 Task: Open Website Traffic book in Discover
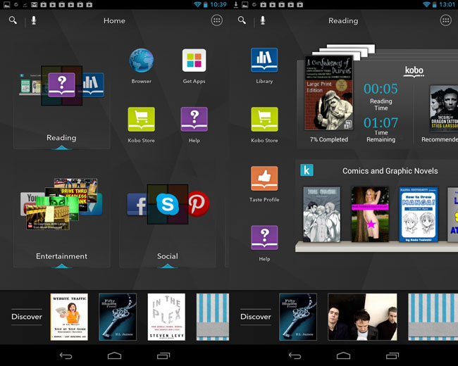pyautogui.click(x=69, y=317)
